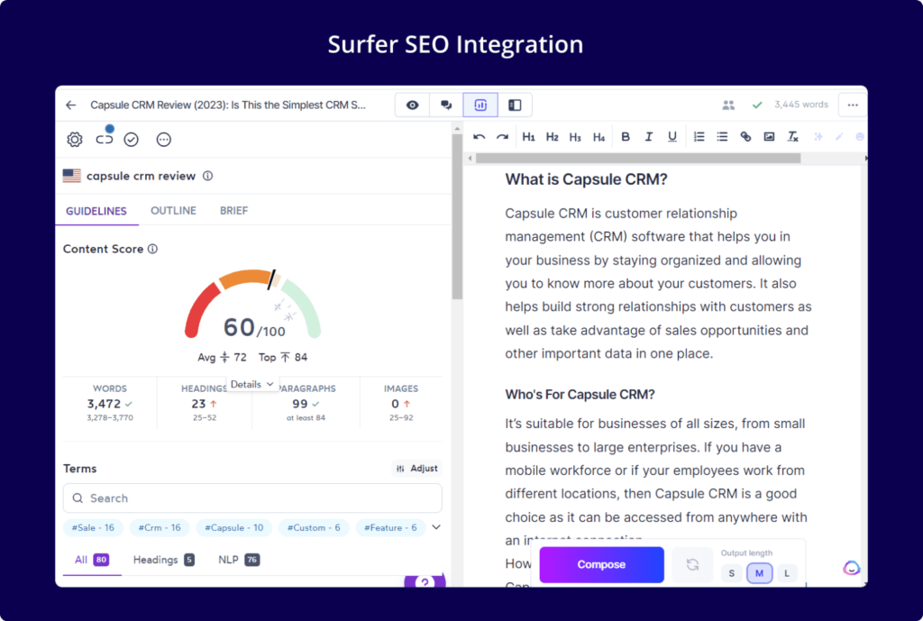Expand the Details dropdown

point(252,384)
